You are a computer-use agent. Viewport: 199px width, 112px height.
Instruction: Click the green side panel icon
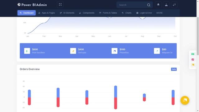coord(193,54)
